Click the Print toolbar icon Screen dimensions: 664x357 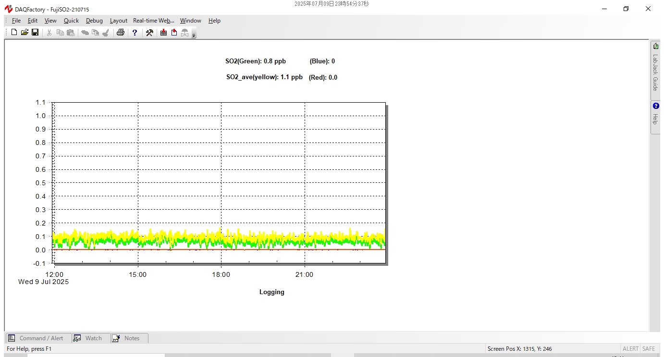point(121,33)
